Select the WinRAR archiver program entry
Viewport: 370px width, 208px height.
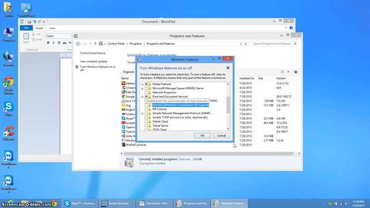134,145
